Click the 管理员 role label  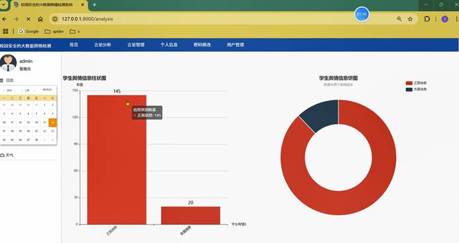coord(25,69)
